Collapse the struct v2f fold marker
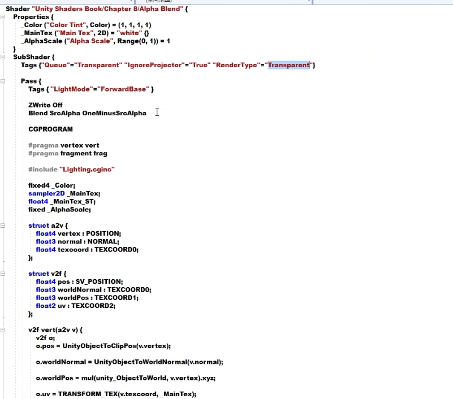453x399 pixels. (x=3, y=274)
